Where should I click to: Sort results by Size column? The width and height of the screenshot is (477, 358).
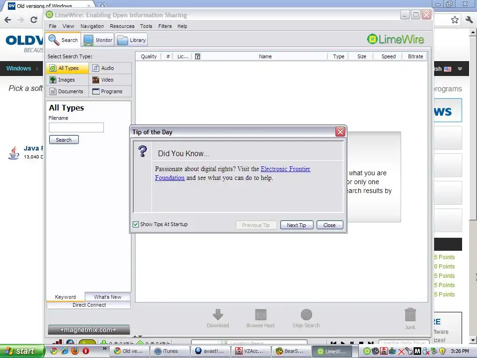(x=361, y=56)
